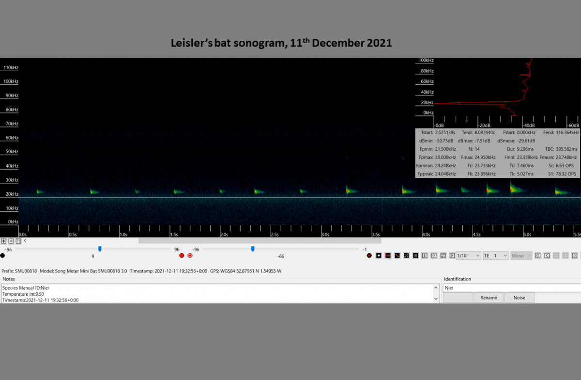Click the vertical bars icon

click(415, 255)
